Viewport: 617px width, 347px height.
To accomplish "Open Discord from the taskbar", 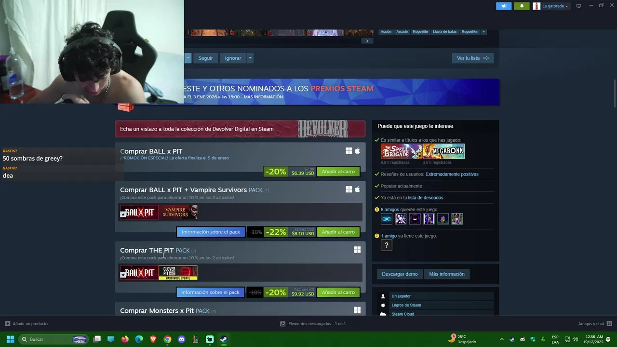I will point(181,339).
